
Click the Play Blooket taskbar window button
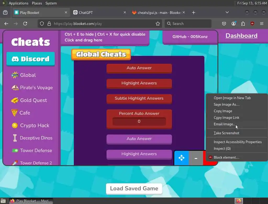(x=31, y=201)
